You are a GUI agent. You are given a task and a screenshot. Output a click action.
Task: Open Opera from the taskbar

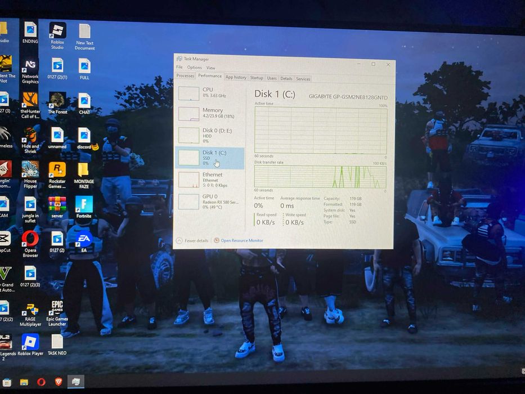click(41, 382)
